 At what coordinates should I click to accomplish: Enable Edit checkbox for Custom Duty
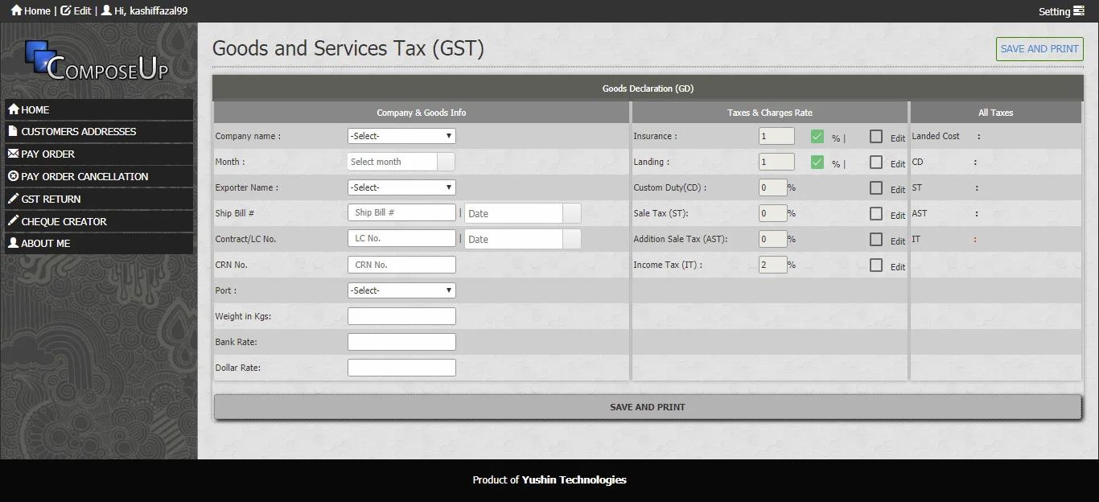click(876, 188)
